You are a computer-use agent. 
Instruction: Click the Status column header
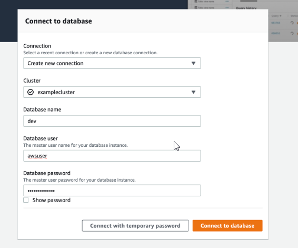tap(294, 16)
